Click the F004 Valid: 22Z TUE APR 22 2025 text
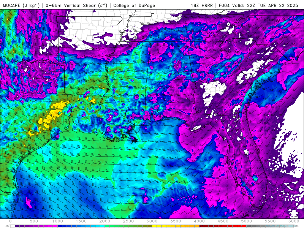 coord(258,5)
